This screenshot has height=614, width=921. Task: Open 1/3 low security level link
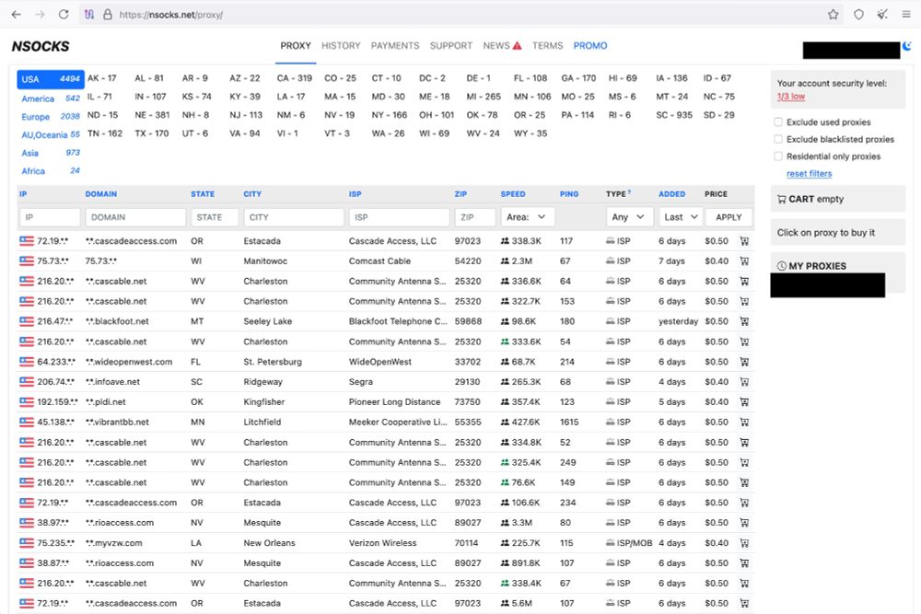(x=790, y=97)
